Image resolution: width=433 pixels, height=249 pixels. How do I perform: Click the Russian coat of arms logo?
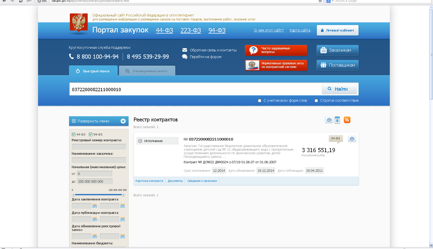click(x=79, y=22)
